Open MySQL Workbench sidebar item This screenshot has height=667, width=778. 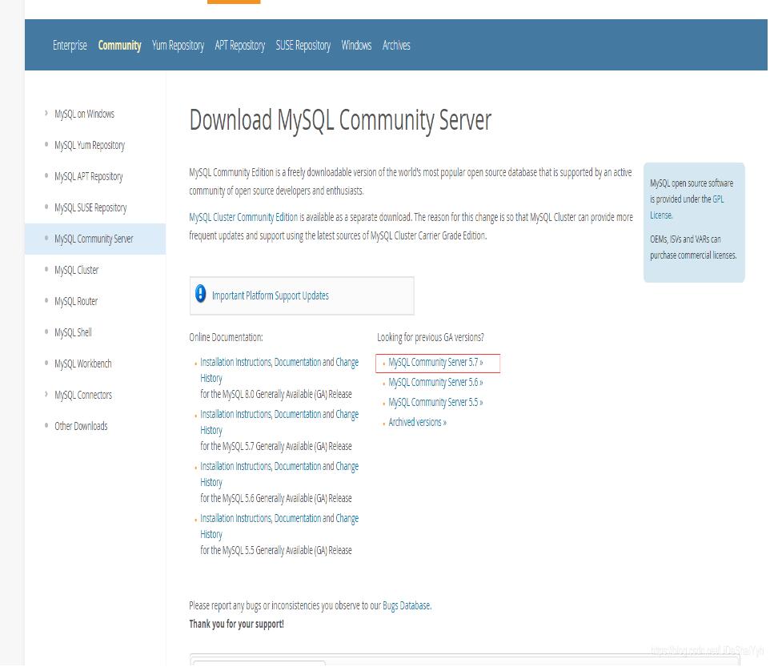pyautogui.click(x=82, y=364)
